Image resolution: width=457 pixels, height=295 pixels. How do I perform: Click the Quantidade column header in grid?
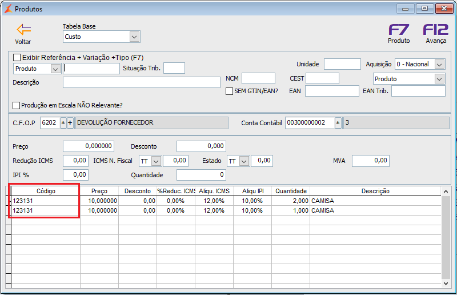(291, 191)
